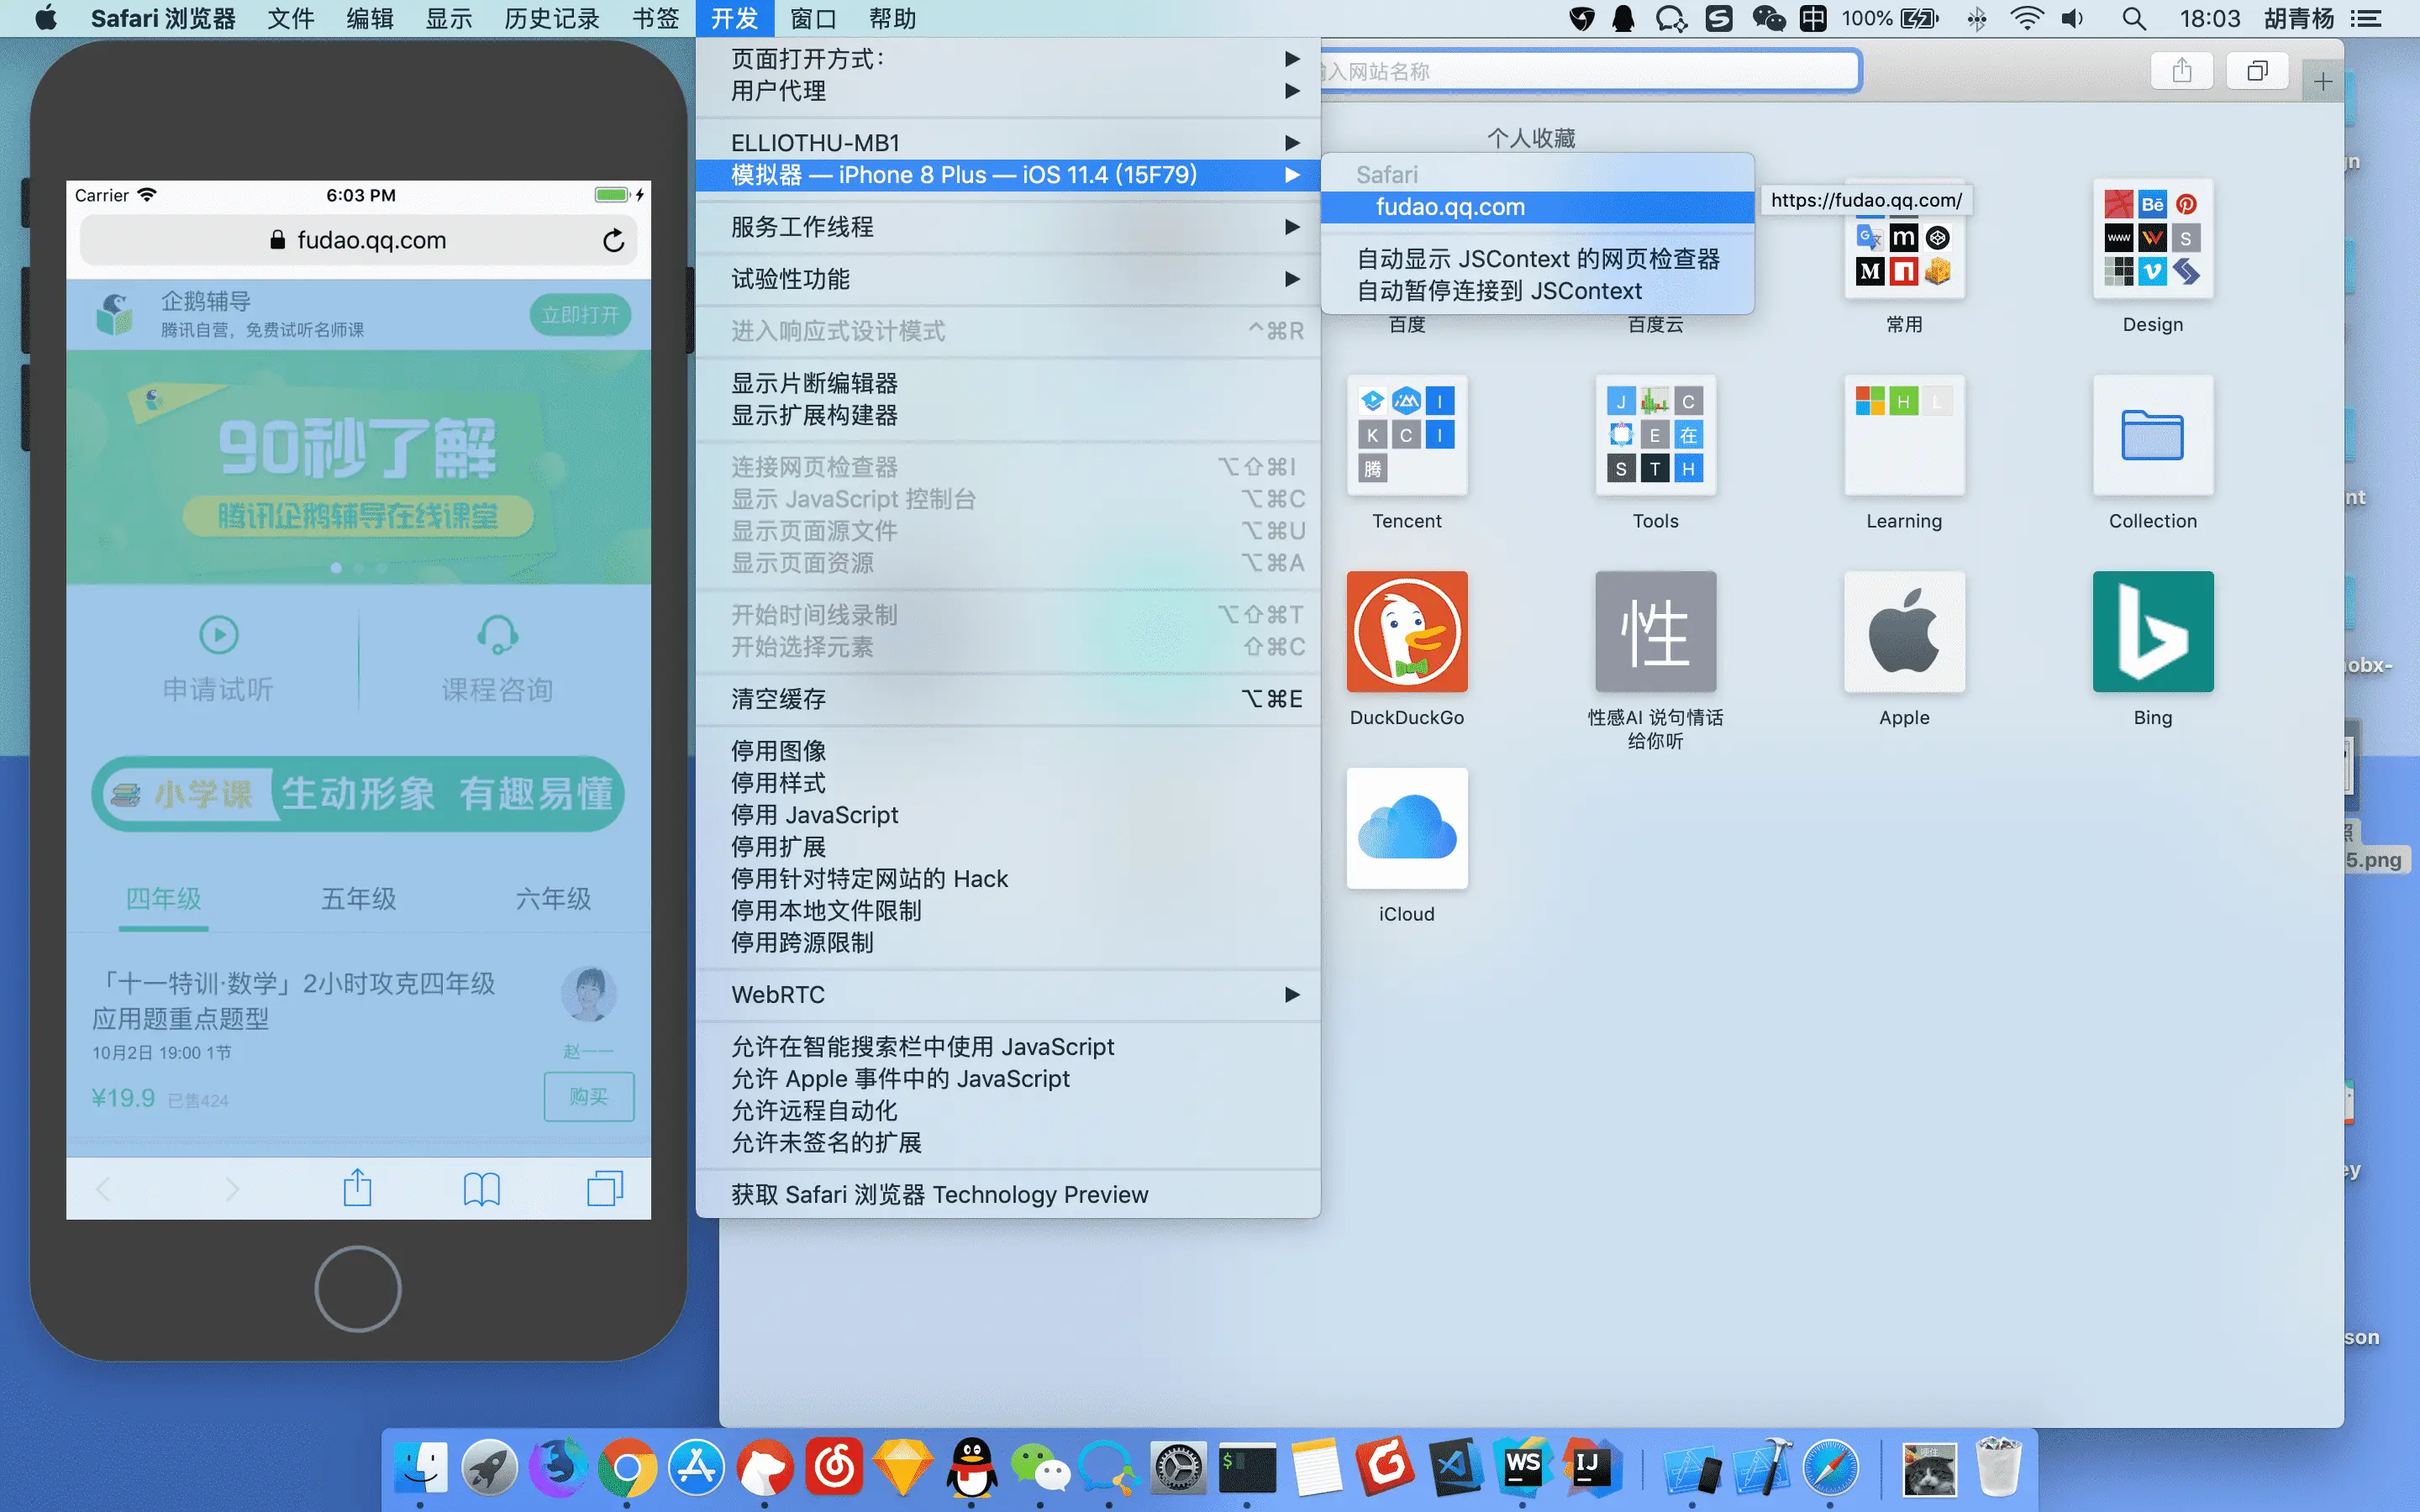Switch to the 五年级 tab in simulator

[x=358, y=898]
